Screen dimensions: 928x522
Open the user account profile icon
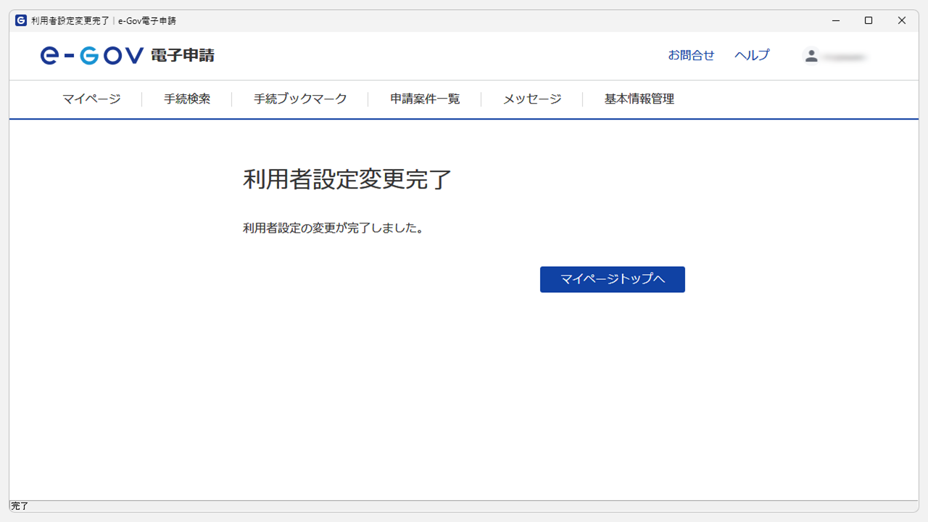[x=811, y=56]
